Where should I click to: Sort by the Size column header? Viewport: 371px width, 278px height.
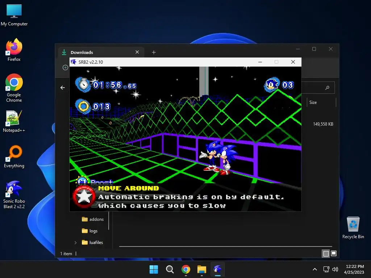click(321, 102)
